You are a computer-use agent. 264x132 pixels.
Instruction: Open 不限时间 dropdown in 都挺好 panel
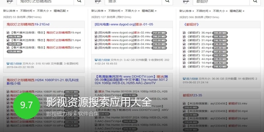[x=204, y=11]
